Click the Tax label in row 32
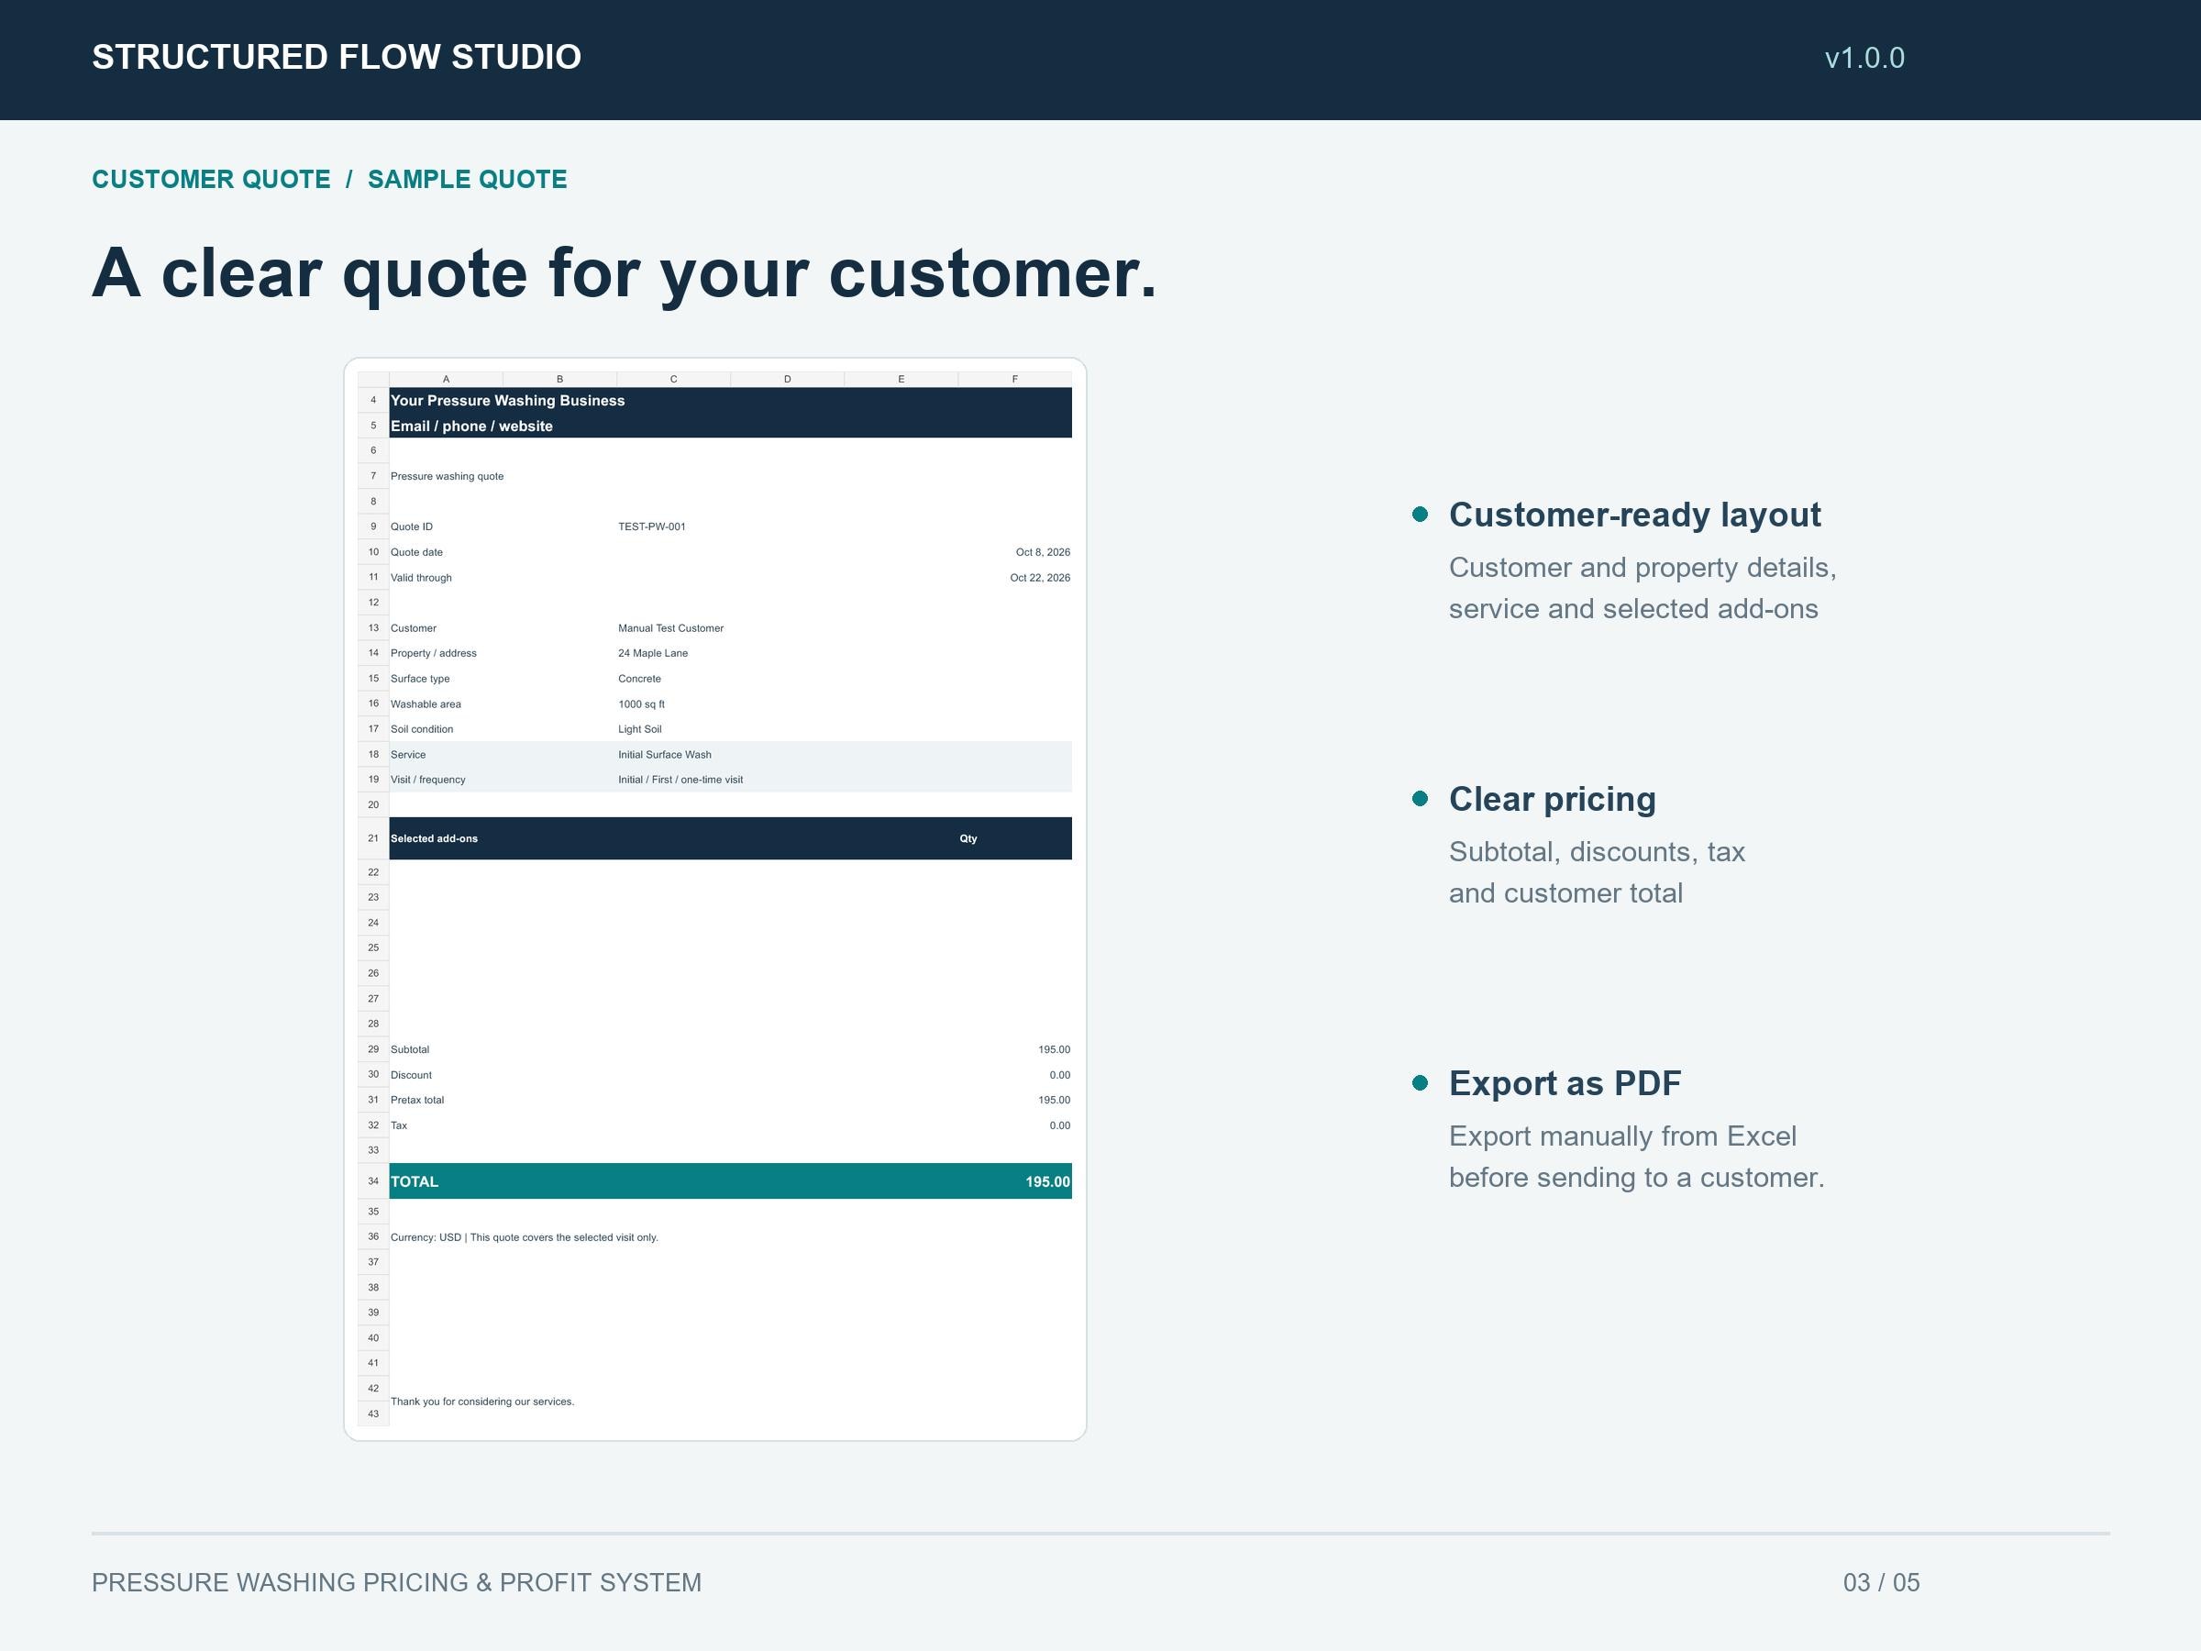 pyautogui.click(x=399, y=1125)
